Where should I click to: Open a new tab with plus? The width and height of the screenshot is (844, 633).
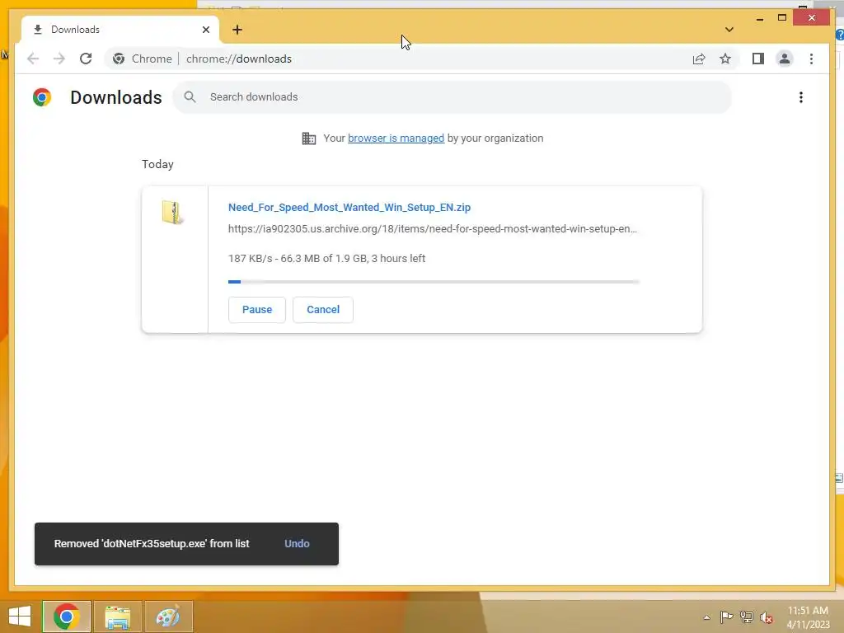pyautogui.click(x=237, y=30)
